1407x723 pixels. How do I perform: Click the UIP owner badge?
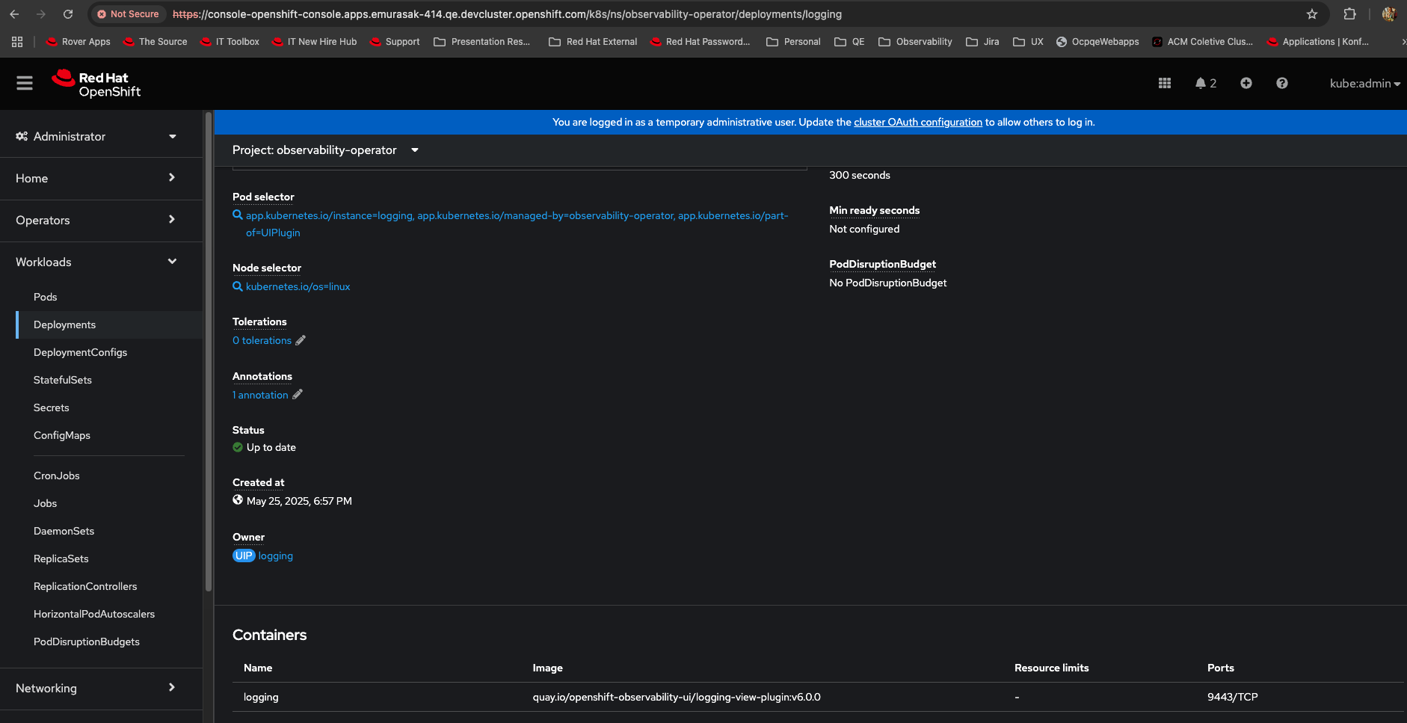pos(244,556)
